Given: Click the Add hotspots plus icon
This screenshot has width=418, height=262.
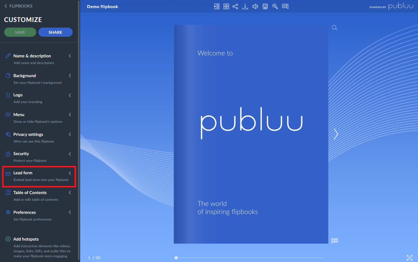Looking at the screenshot, I should coord(8,239).
